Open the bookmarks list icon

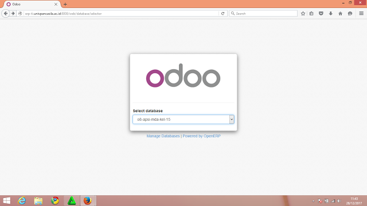[x=311, y=14]
